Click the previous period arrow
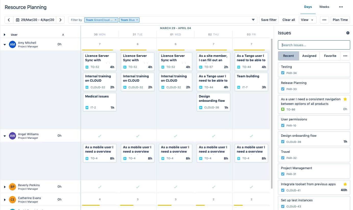Image resolution: width=353 pixels, height=210 pixels. [x=9, y=20]
